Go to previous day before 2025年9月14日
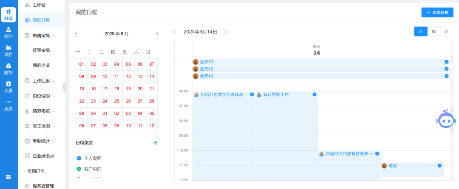459x189 pixels. click(175, 32)
